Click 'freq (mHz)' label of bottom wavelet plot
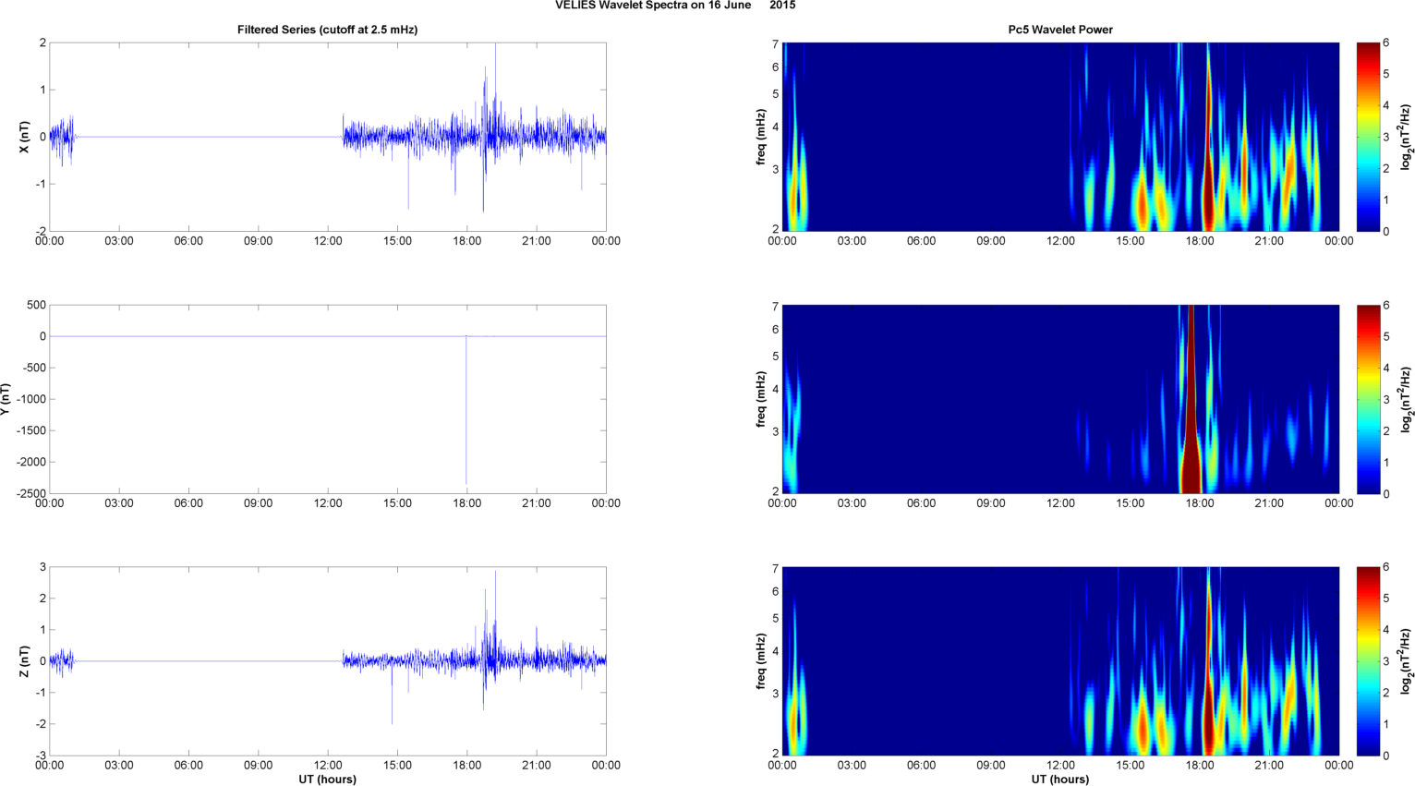This screenshot has width=1415, height=786. click(761, 661)
